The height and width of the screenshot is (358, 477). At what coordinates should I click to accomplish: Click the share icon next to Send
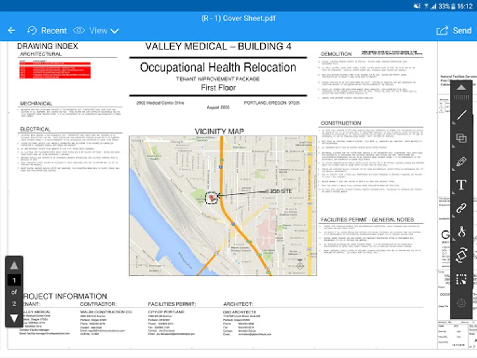coord(442,31)
